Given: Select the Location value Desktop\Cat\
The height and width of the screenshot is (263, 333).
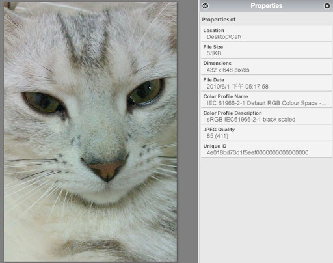Looking at the screenshot, I should coord(224,37).
